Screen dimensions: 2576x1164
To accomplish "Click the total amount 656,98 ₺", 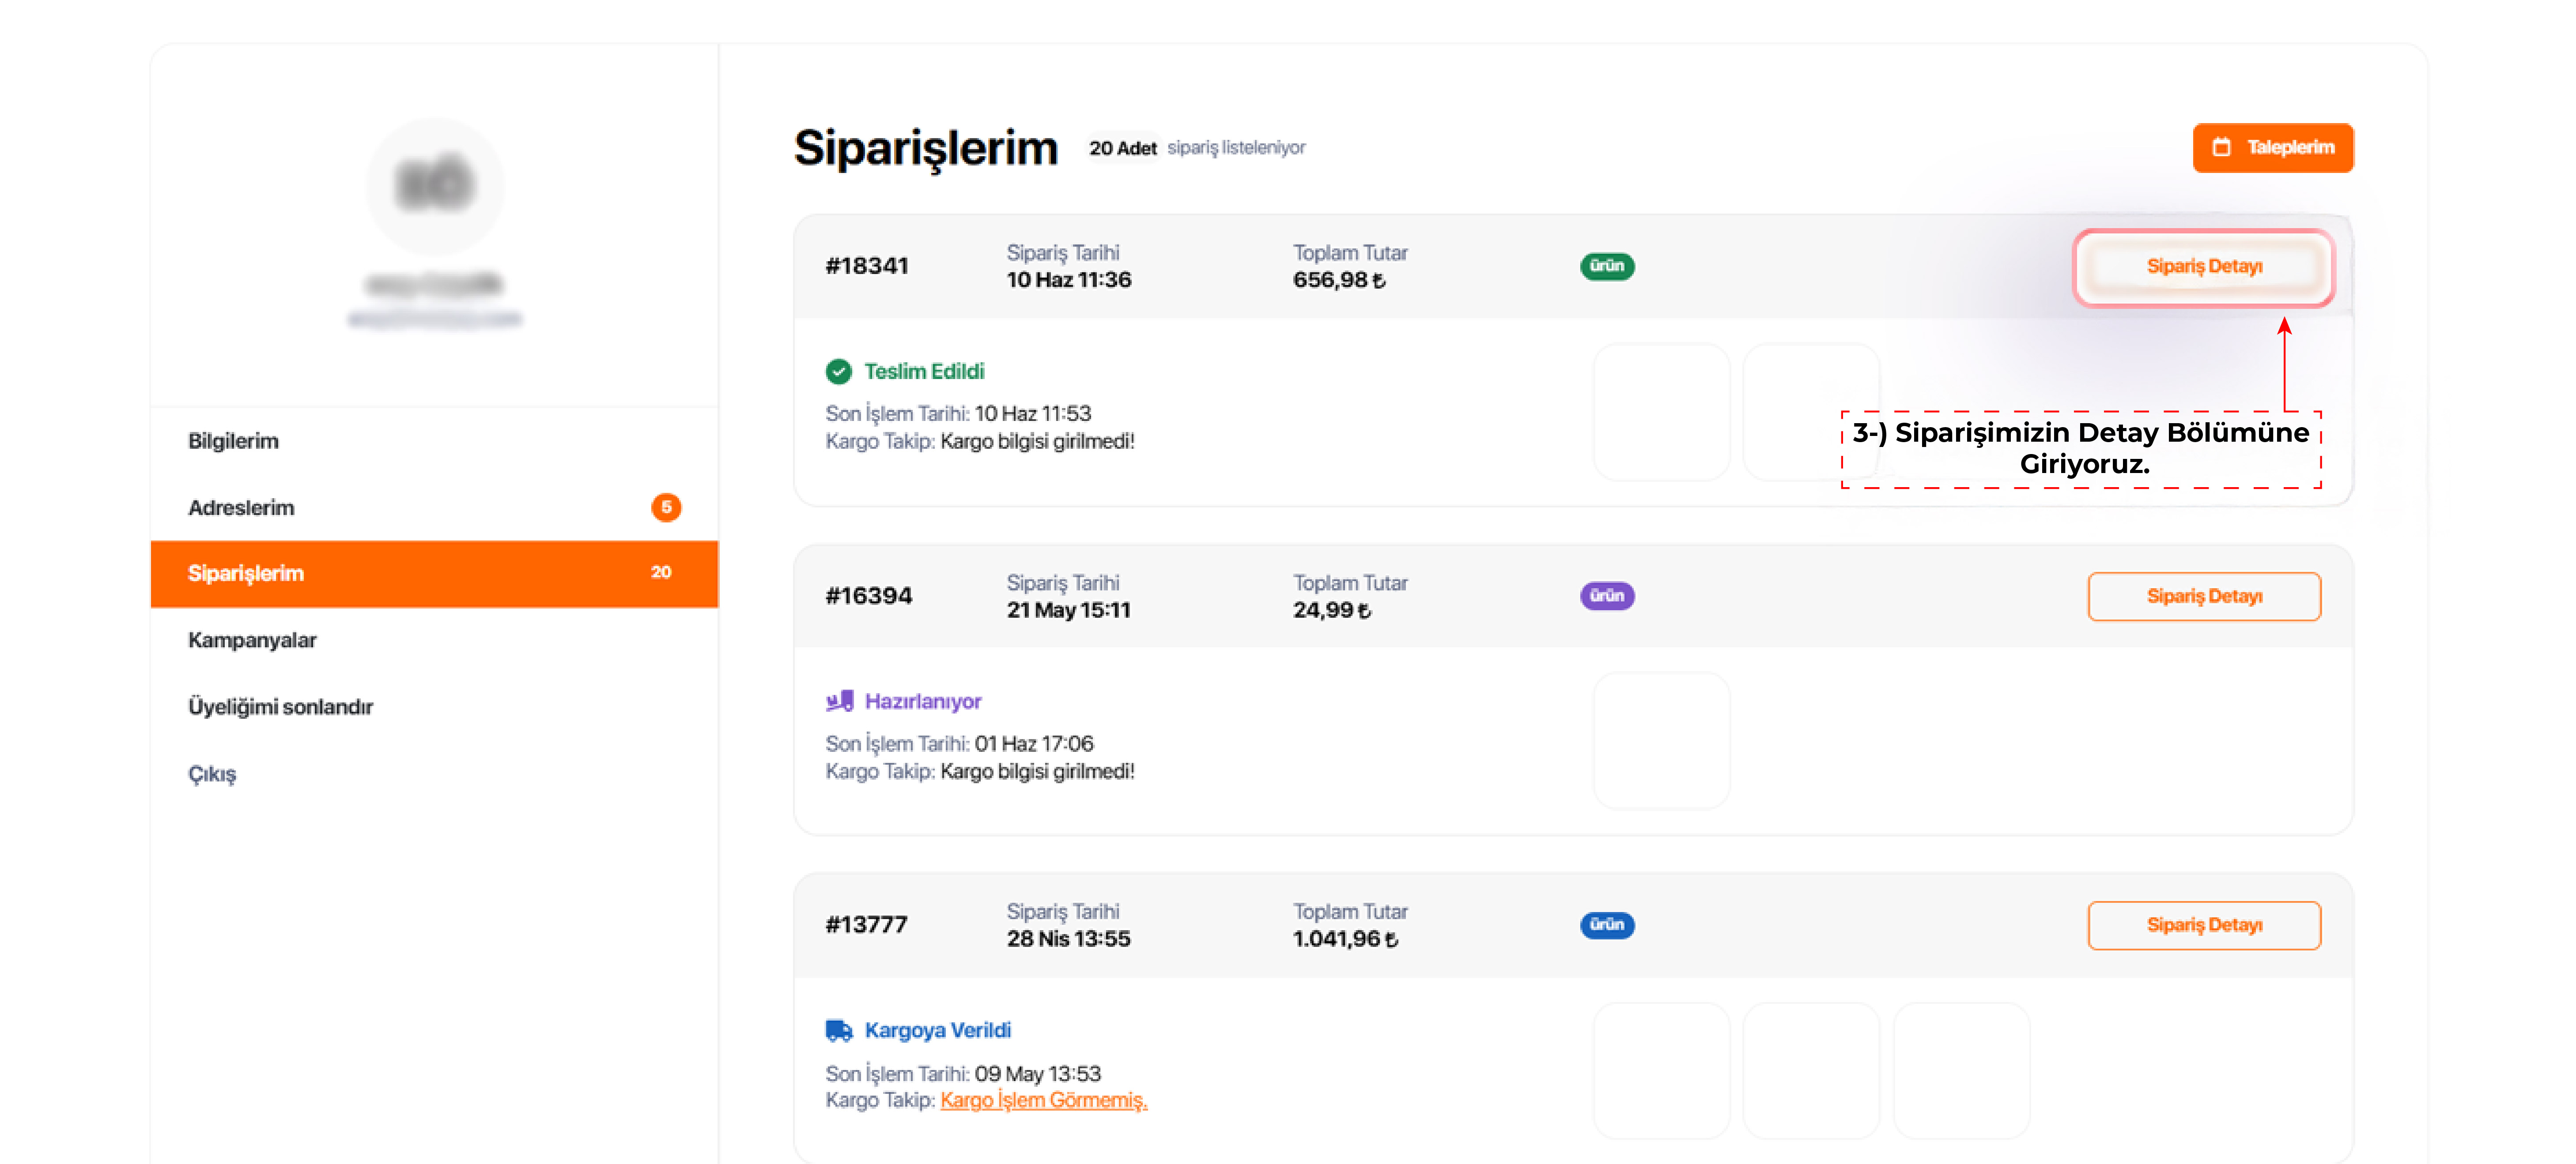I will [x=1339, y=281].
